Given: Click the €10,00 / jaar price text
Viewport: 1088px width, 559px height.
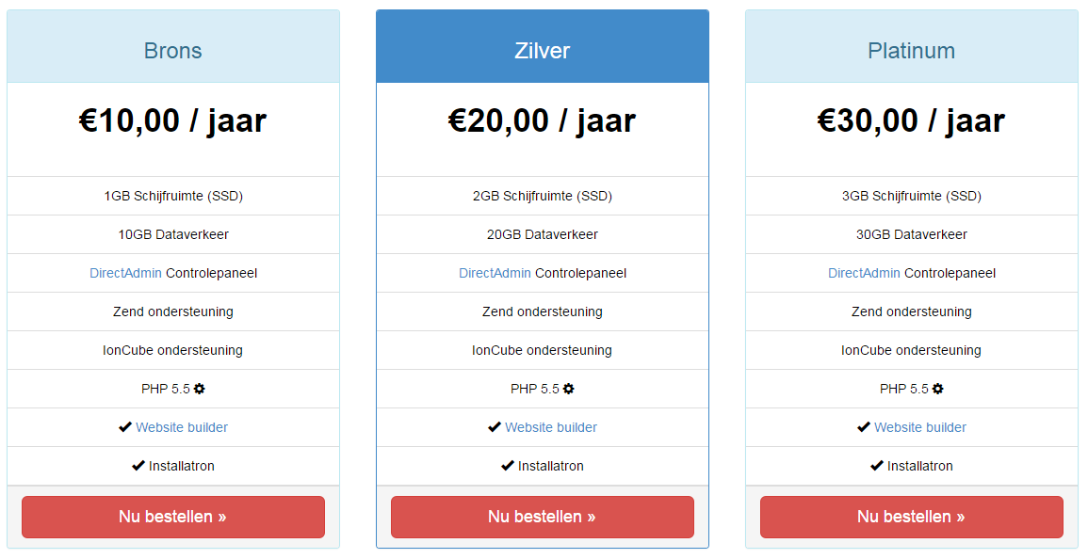Looking at the screenshot, I should pos(172,120).
